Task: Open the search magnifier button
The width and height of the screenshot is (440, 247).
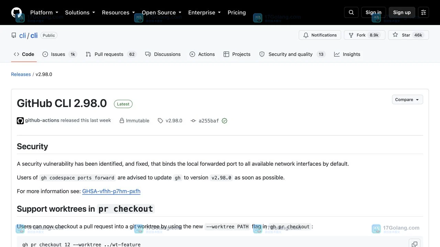Action: [x=351, y=12]
